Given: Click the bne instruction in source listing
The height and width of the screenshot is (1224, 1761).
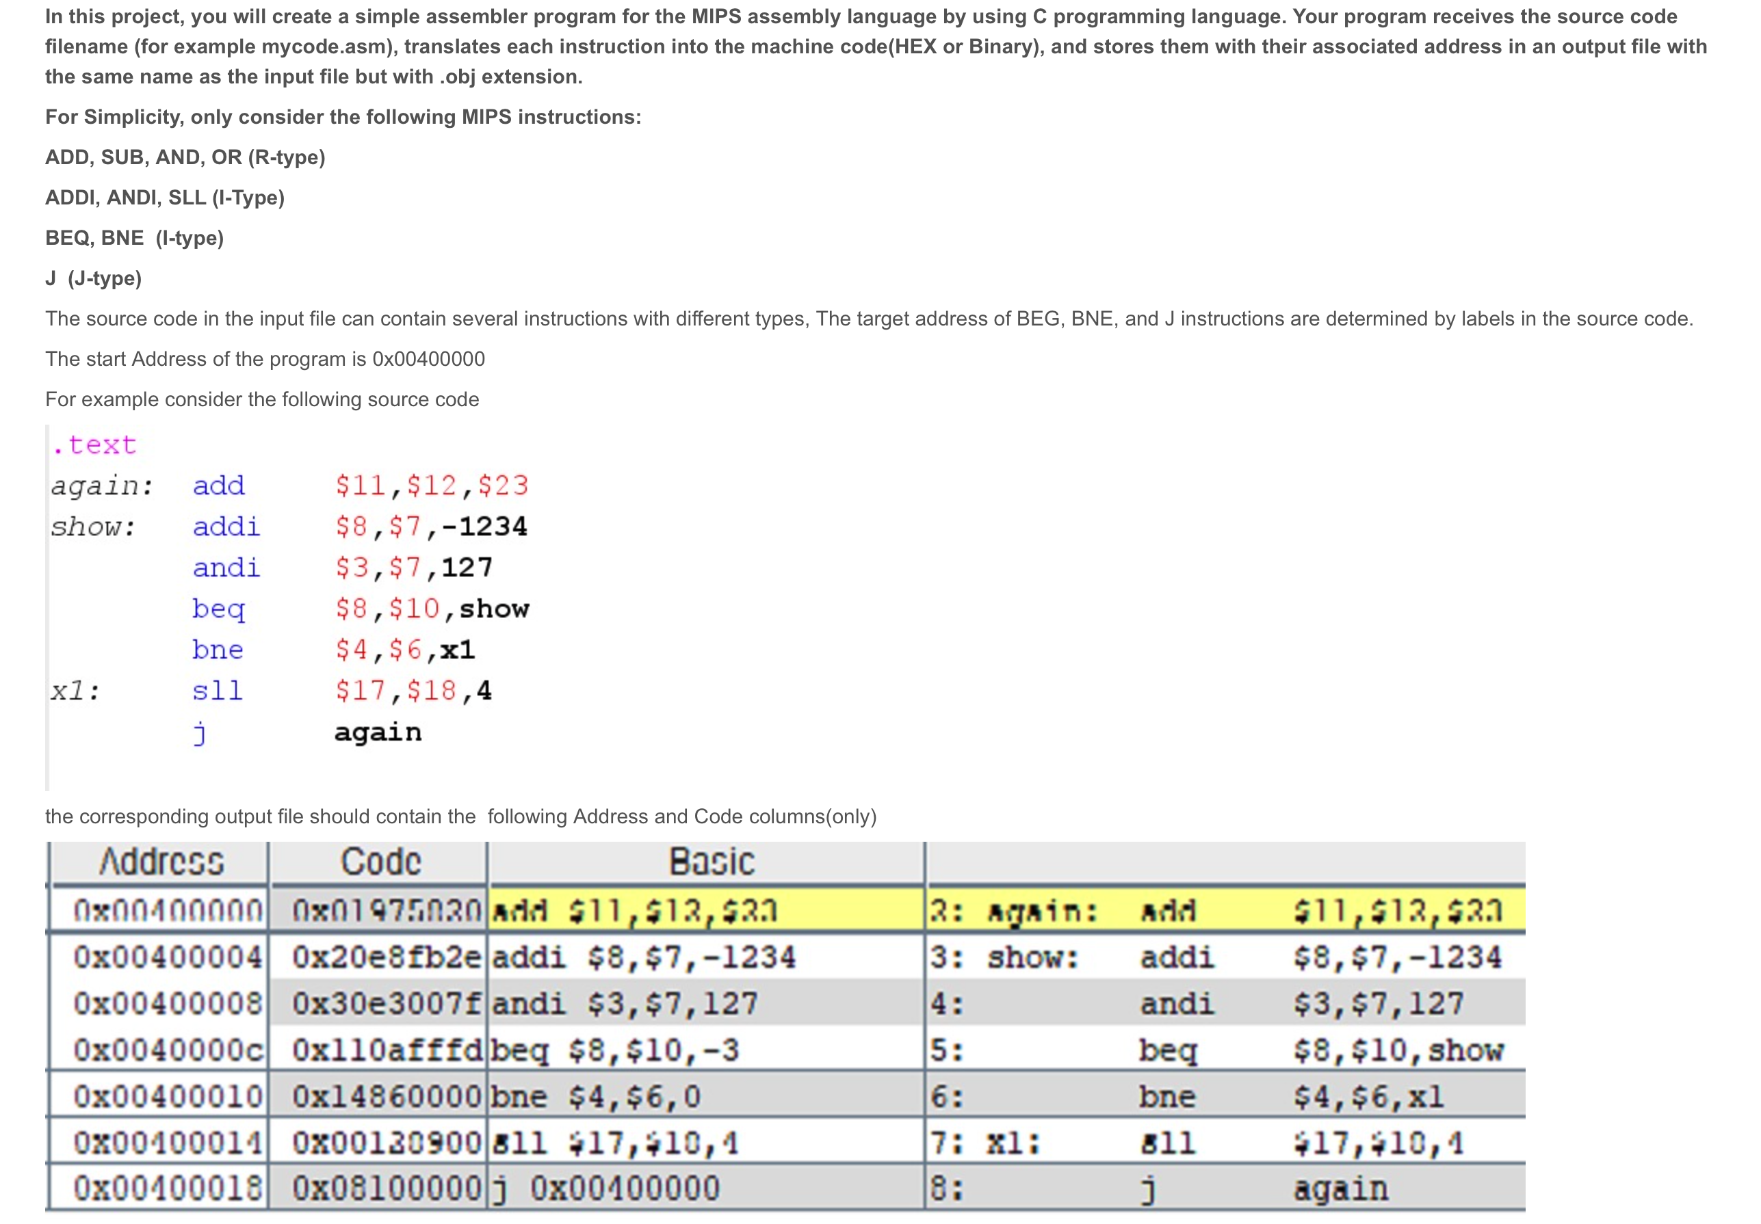Looking at the screenshot, I should coord(218,650).
